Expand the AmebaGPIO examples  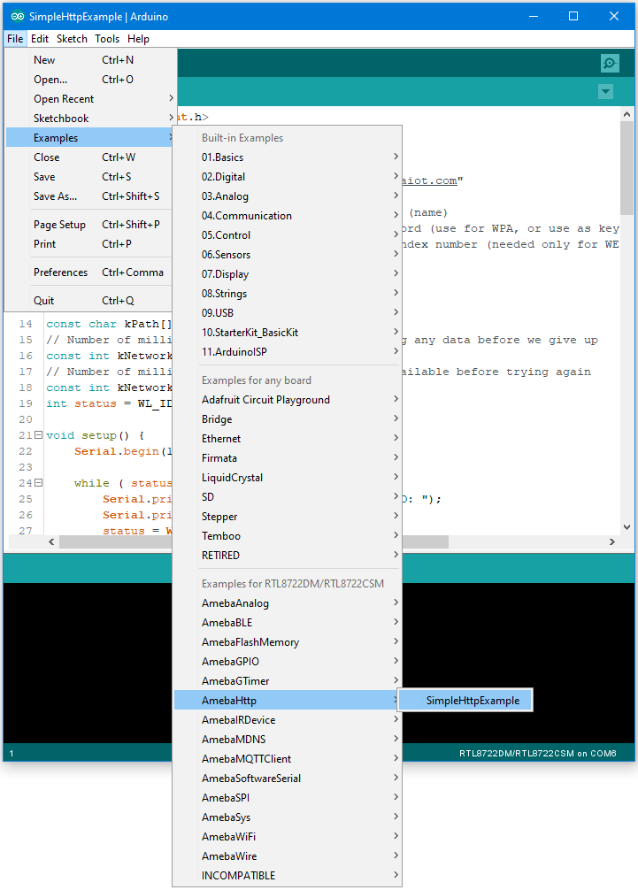pyautogui.click(x=288, y=662)
